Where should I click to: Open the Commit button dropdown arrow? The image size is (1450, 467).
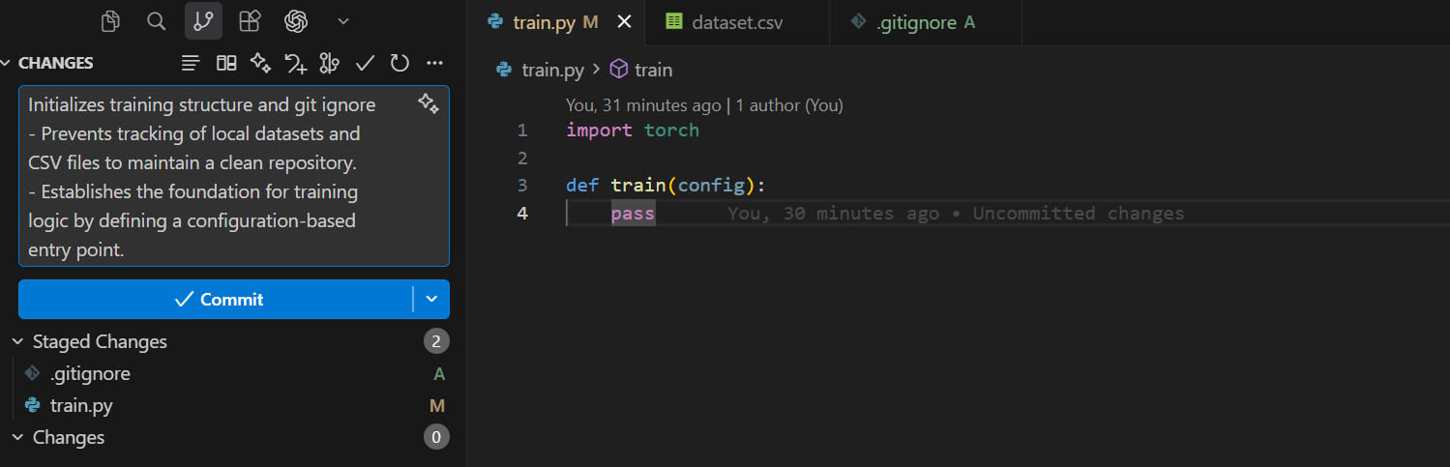pyautogui.click(x=431, y=300)
